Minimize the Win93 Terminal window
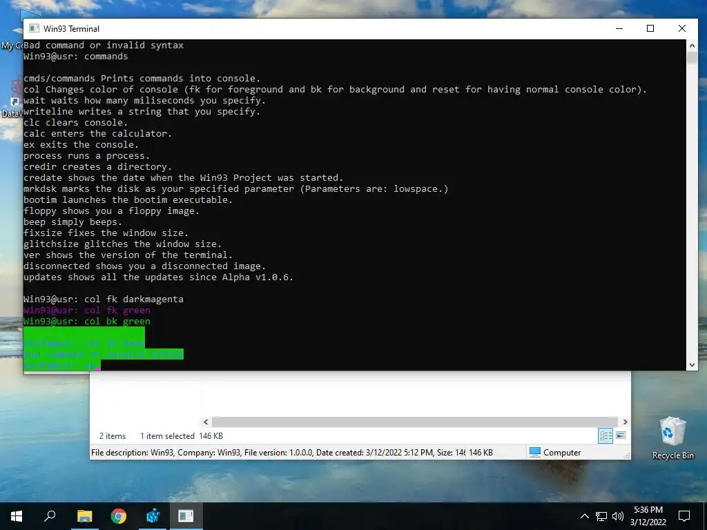The image size is (707, 530). pyautogui.click(x=619, y=28)
